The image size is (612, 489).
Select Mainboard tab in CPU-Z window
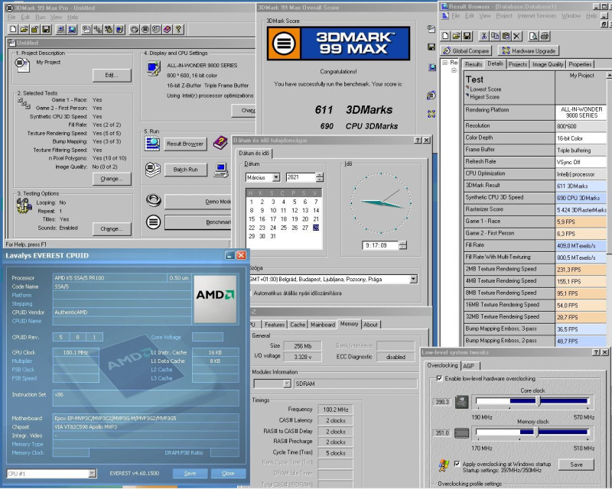point(323,325)
